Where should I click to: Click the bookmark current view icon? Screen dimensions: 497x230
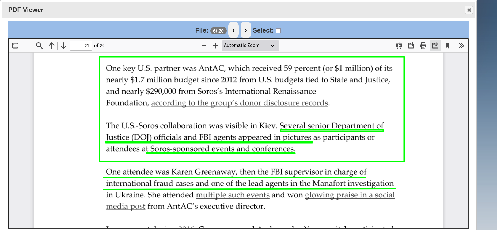coord(447,46)
